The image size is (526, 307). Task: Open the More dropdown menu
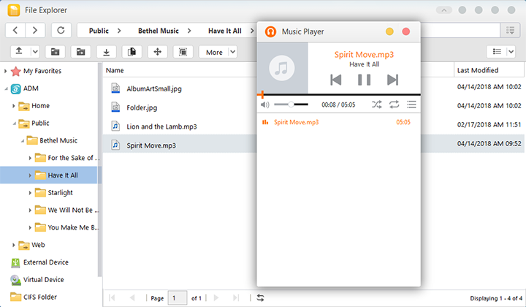[220, 52]
